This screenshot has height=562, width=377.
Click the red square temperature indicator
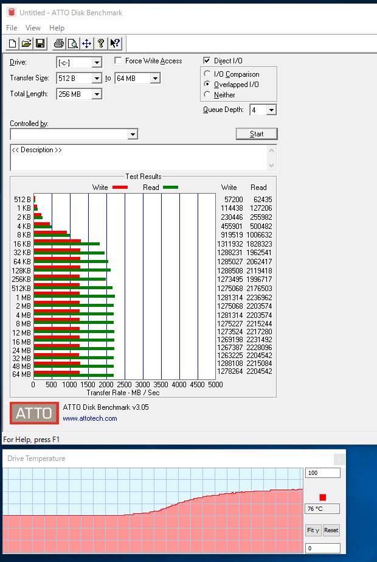pyautogui.click(x=323, y=497)
